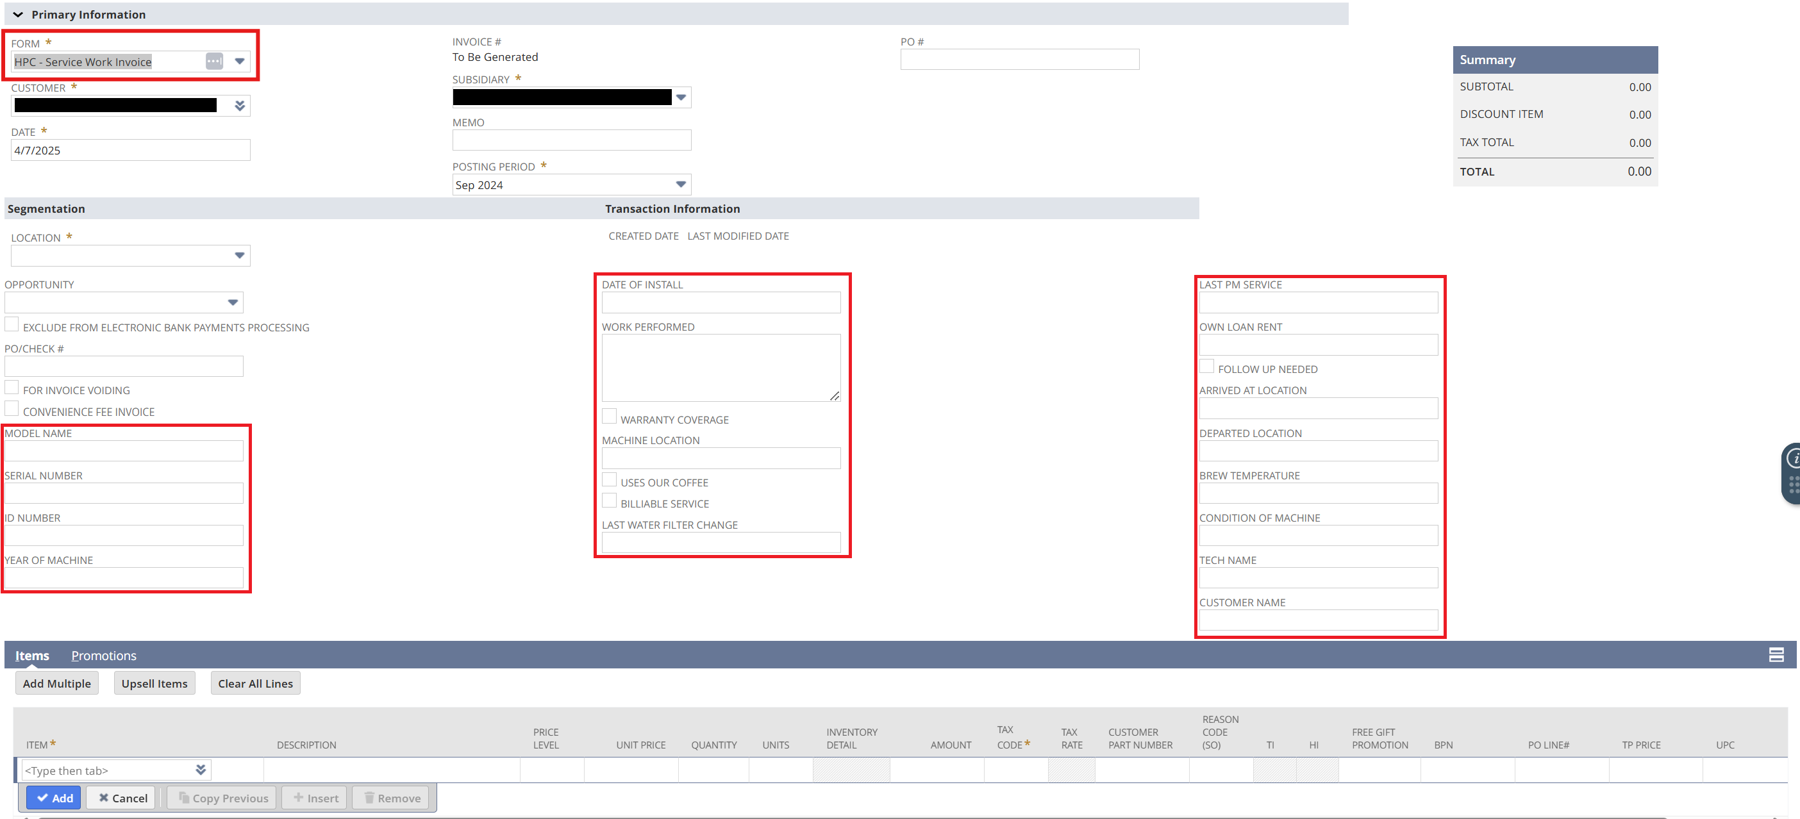
Task: Tick the Billiable Service checkbox
Action: click(610, 500)
